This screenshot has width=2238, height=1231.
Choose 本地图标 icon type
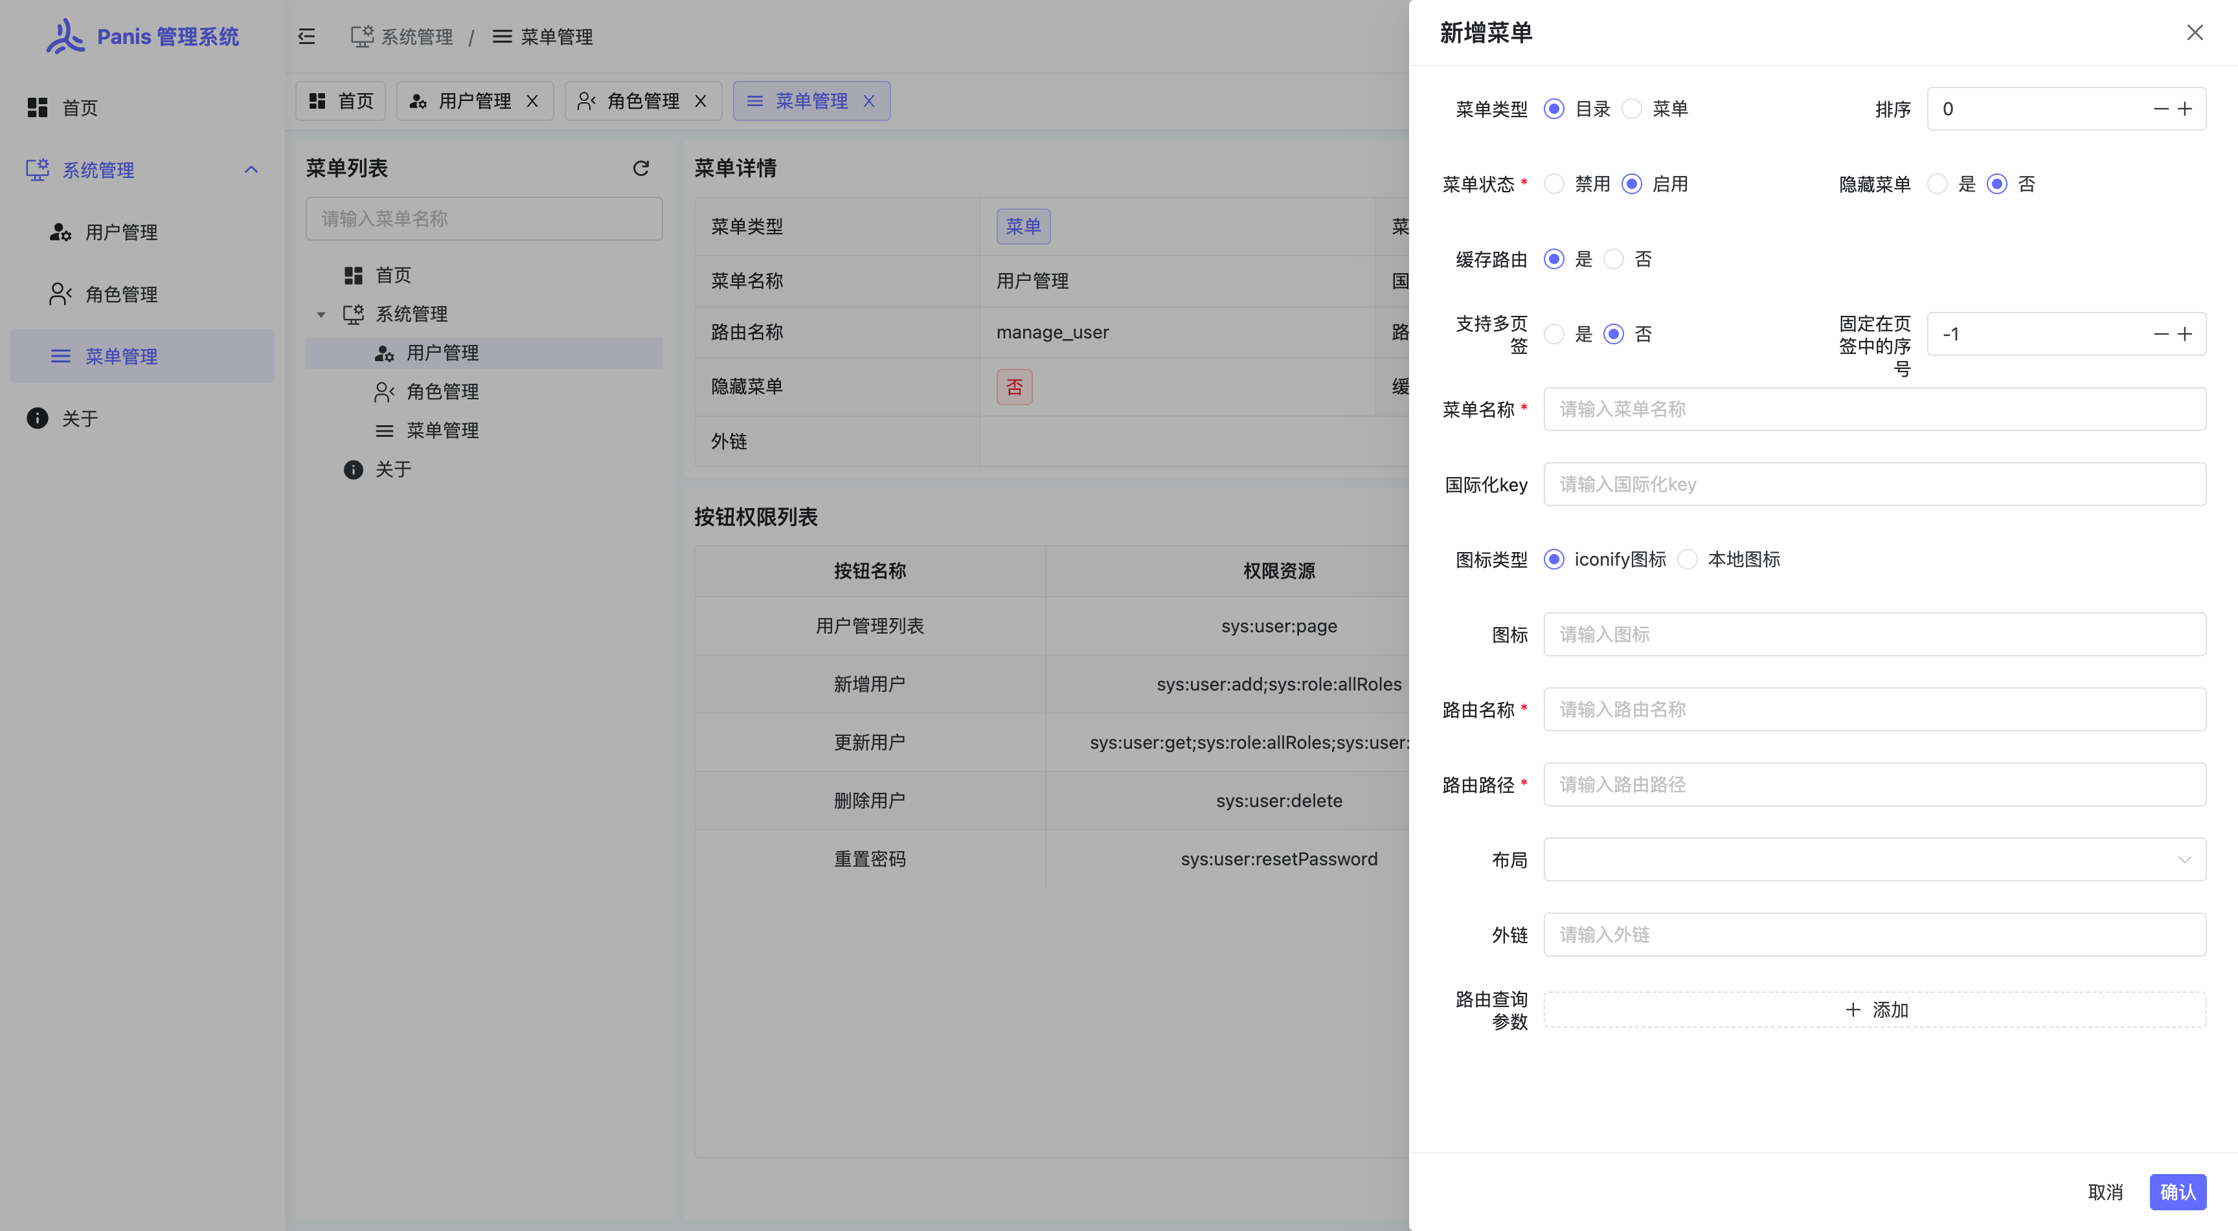click(1687, 559)
